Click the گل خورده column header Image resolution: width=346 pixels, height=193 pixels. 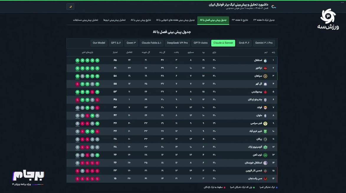click(146, 52)
